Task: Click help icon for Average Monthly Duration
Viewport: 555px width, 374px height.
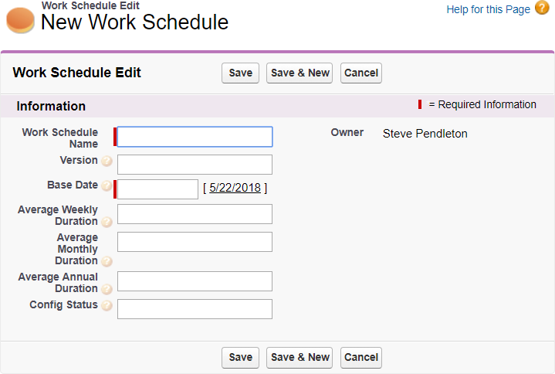Action: pos(107,261)
